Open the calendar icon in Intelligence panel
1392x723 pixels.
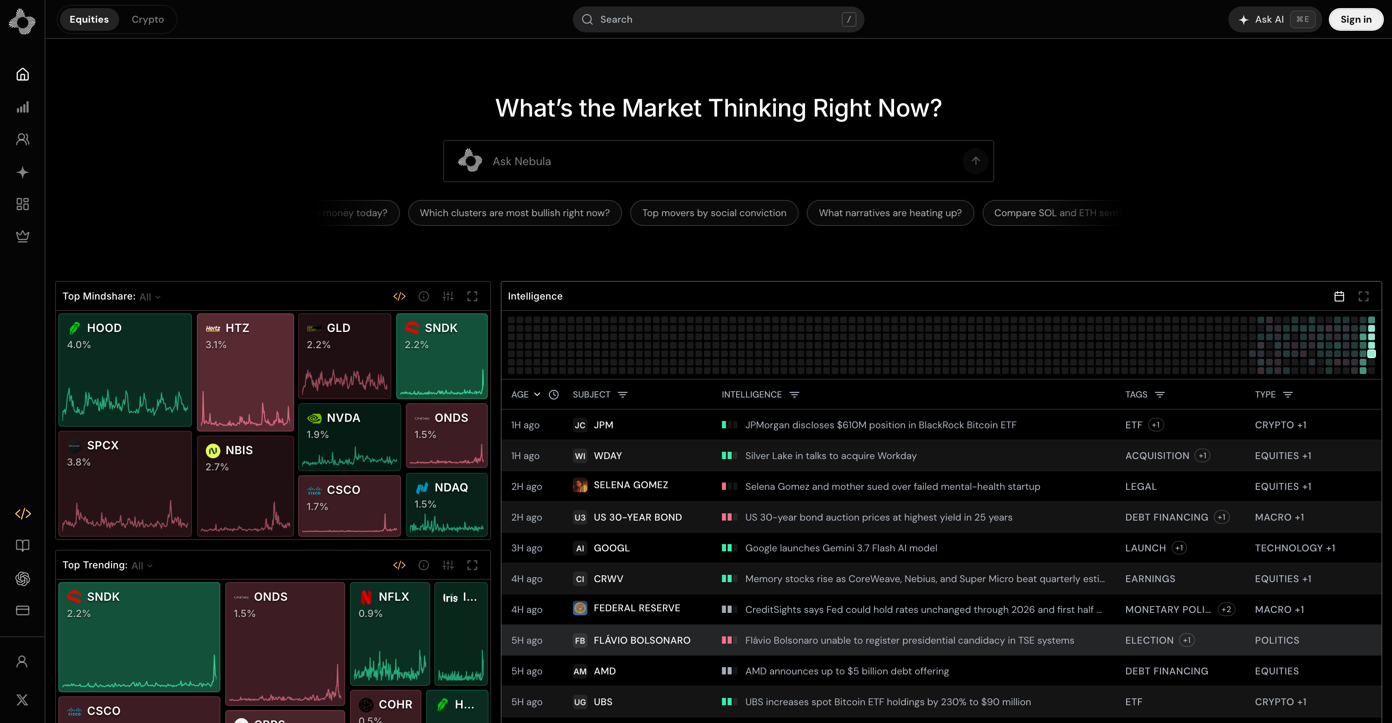tap(1339, 296)
